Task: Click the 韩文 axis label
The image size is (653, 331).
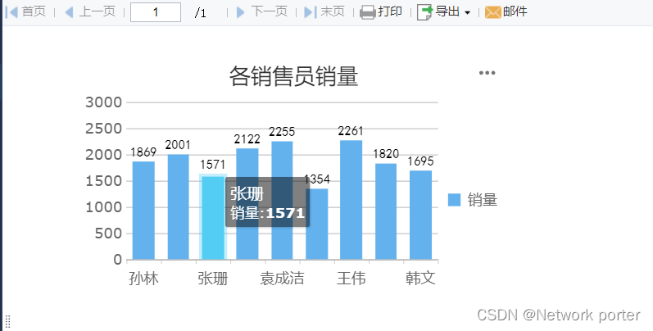Action: [x=420, y=278]
